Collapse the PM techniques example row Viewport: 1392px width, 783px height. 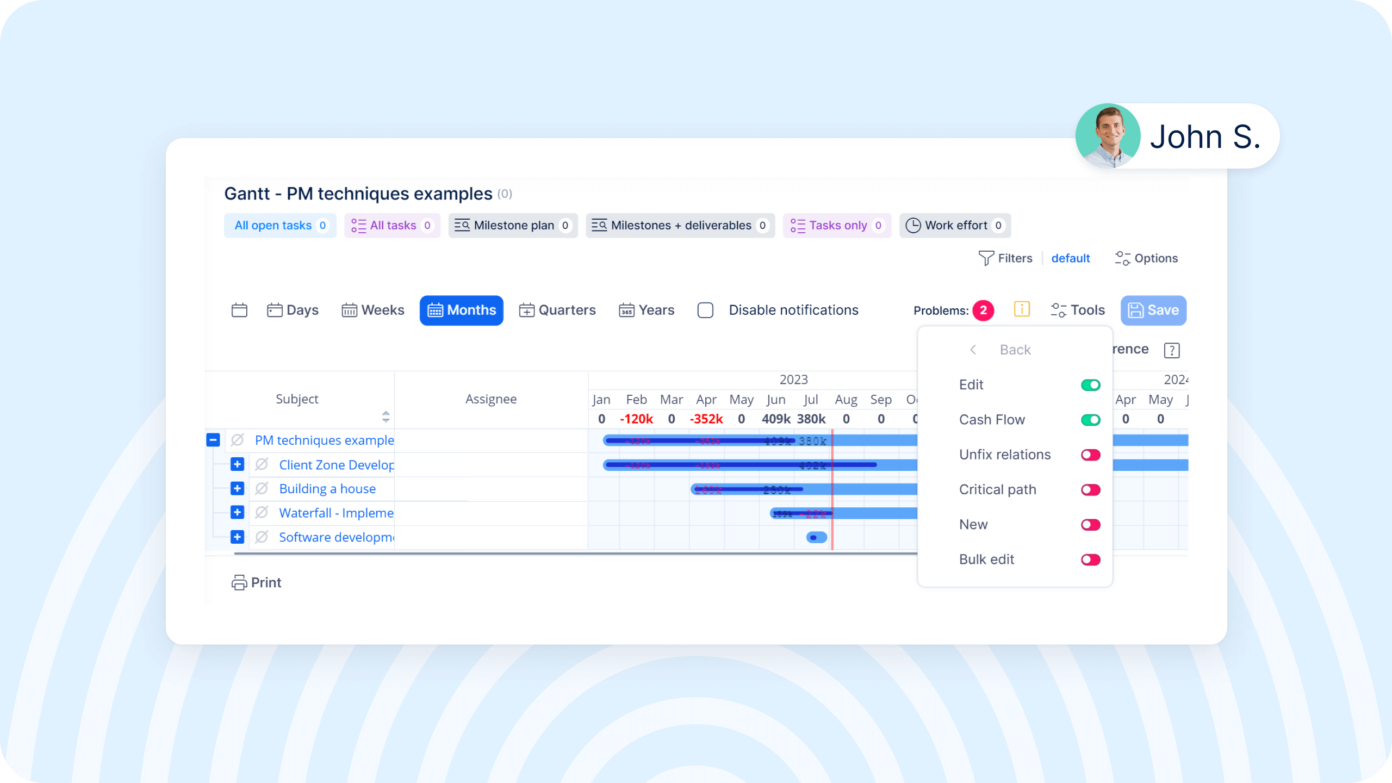213,440
